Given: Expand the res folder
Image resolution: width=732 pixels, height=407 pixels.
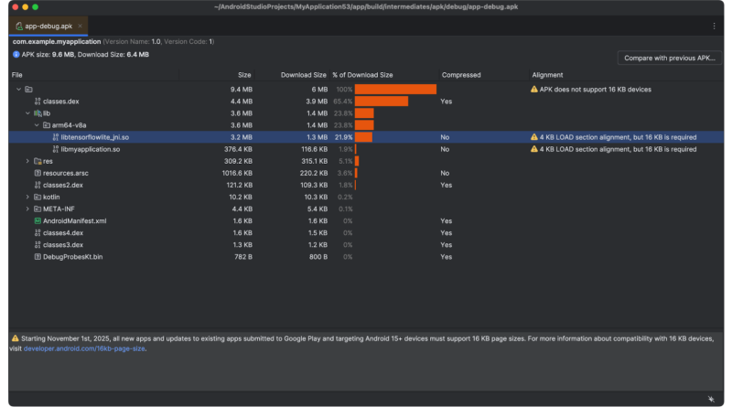Looking at the screenshot, I should (x=27, y=161).
